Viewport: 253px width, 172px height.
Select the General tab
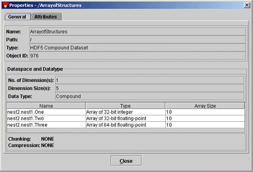coord(17,17)
